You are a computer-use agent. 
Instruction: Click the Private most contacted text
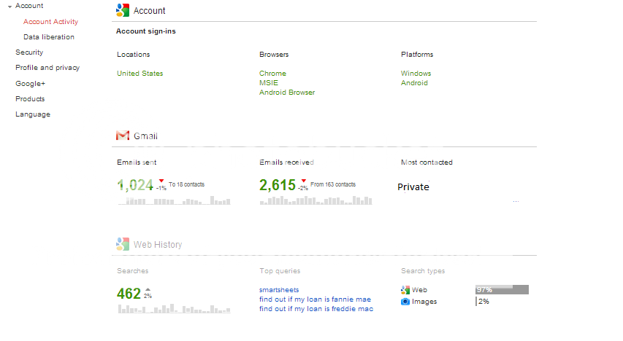[413, 187]
